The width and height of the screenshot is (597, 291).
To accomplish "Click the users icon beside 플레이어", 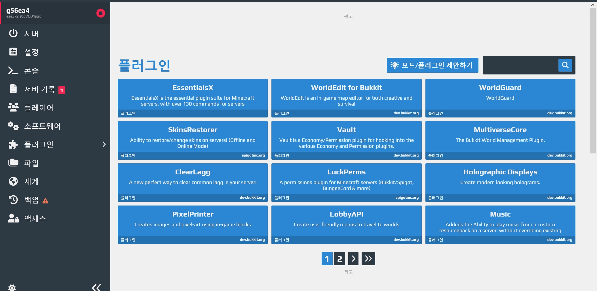I will tap(13, 107).
